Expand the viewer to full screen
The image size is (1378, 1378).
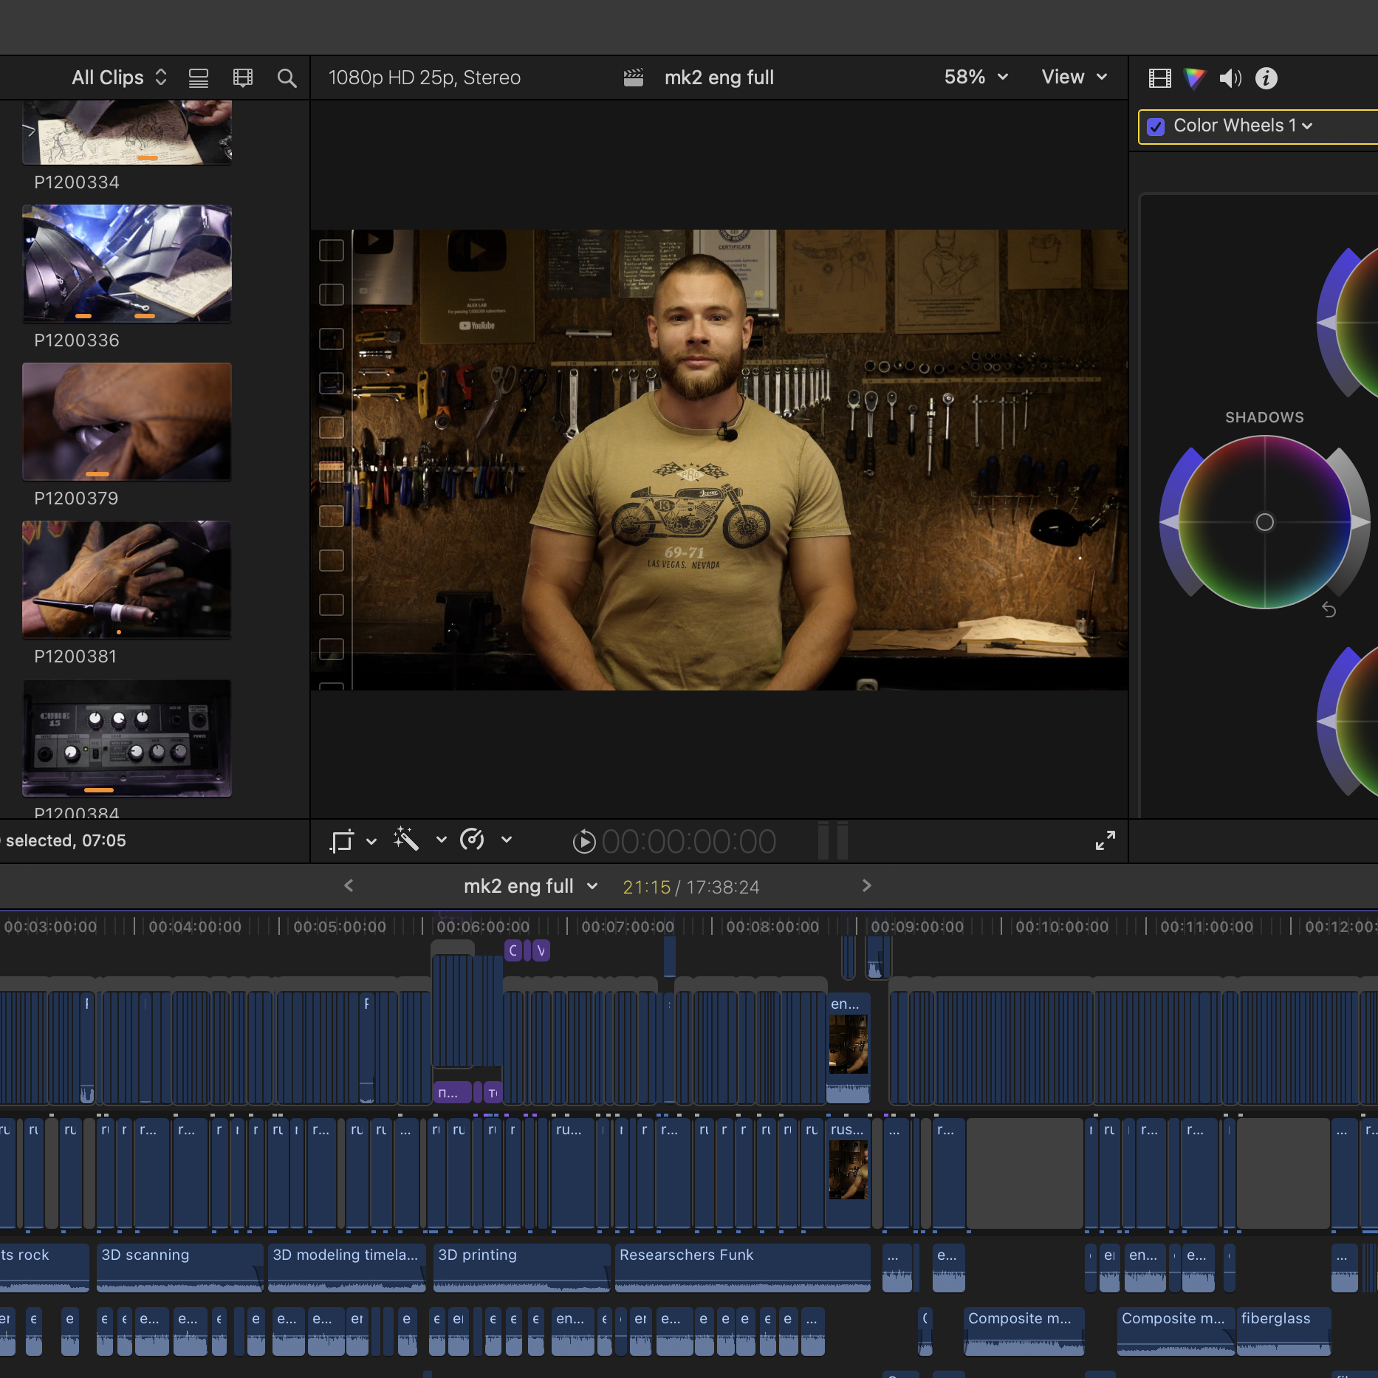[1105, 840]
